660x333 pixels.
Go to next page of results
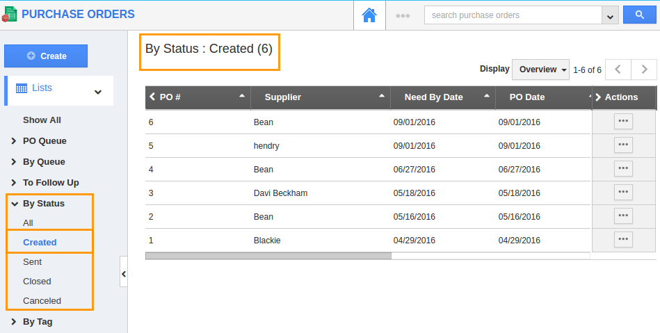coord(644,70)
